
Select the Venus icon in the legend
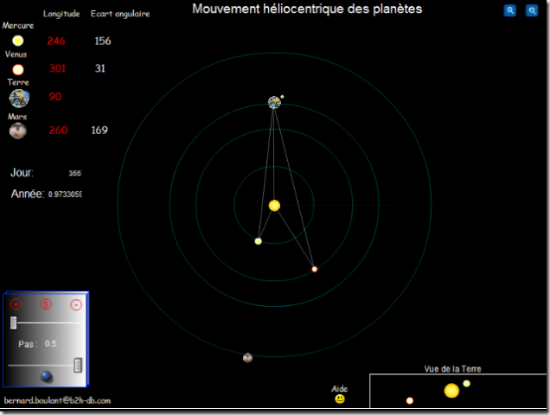tap(17, 69)
